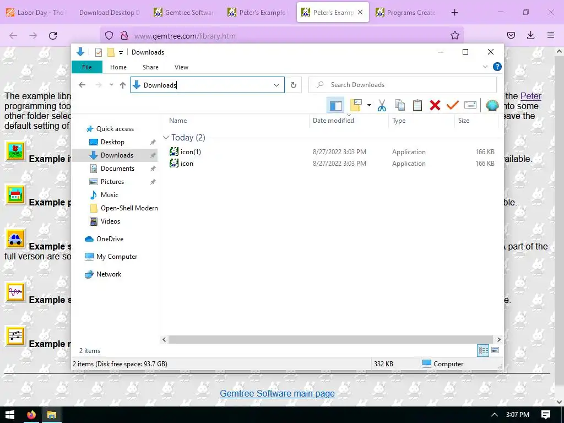This screenshot has width=564, height=423.
Task: Open the Home ribbon tab
Action: click(118, 67)
